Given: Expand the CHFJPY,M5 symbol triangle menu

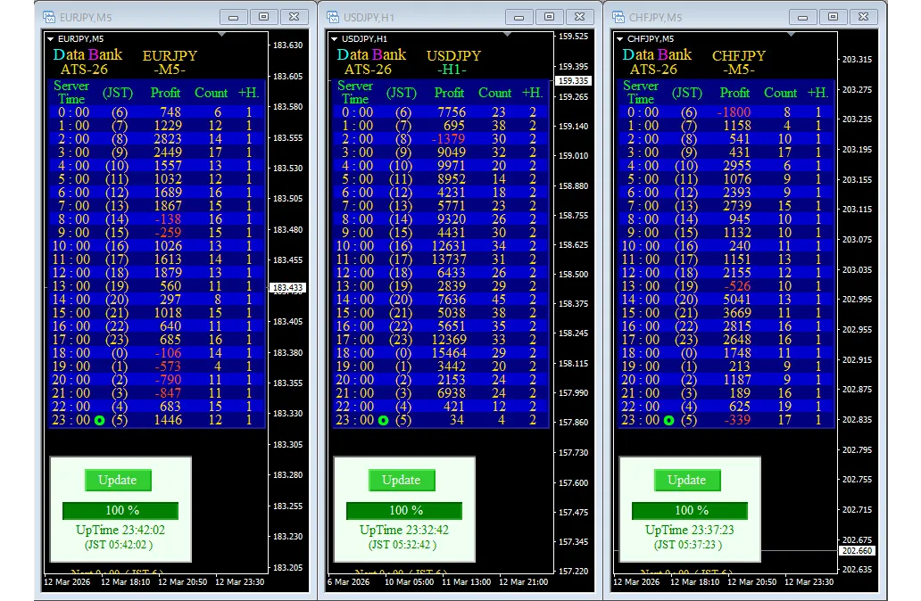Looking at the screenshot, I should pyautogui.click(x=620, y=38).
